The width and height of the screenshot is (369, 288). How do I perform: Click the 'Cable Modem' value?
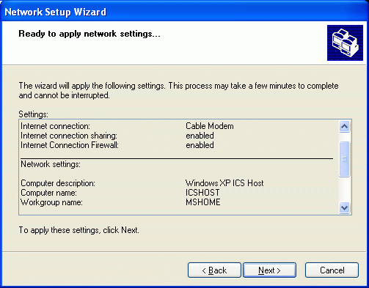point(210,126)
